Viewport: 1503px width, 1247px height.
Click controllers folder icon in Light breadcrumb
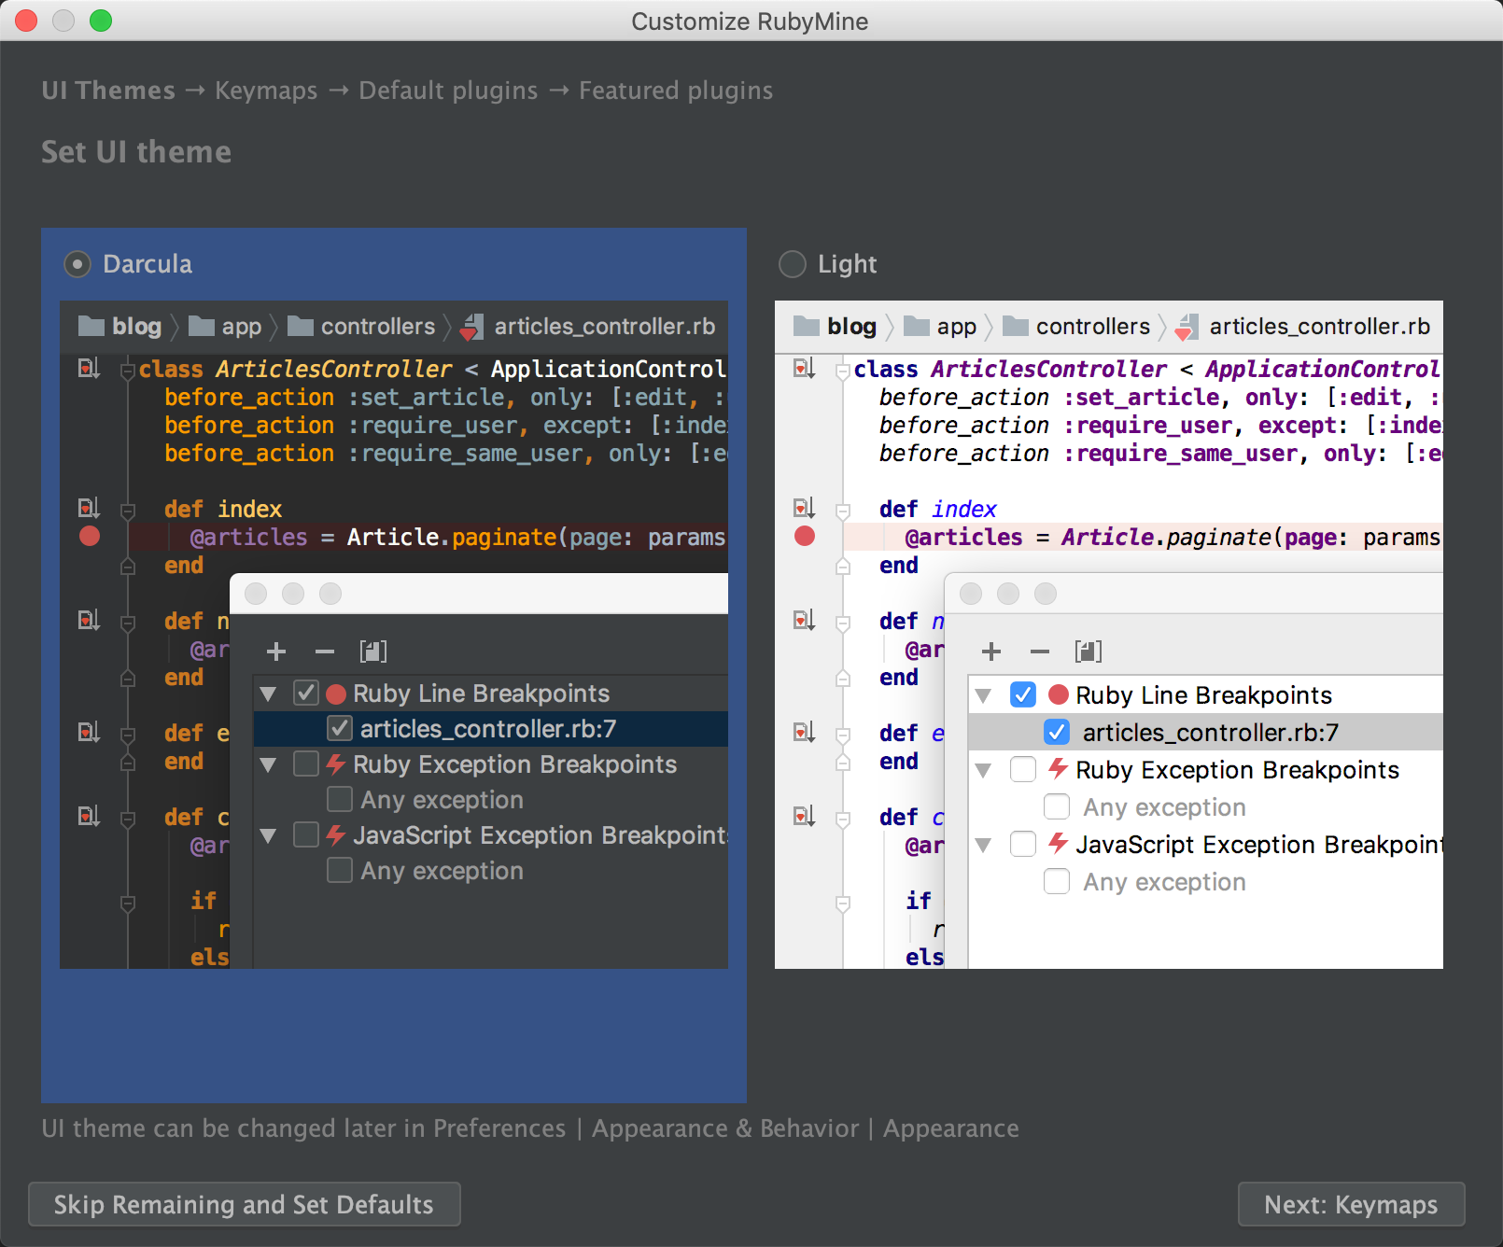pyautogui.click(x=1016, y=326)
